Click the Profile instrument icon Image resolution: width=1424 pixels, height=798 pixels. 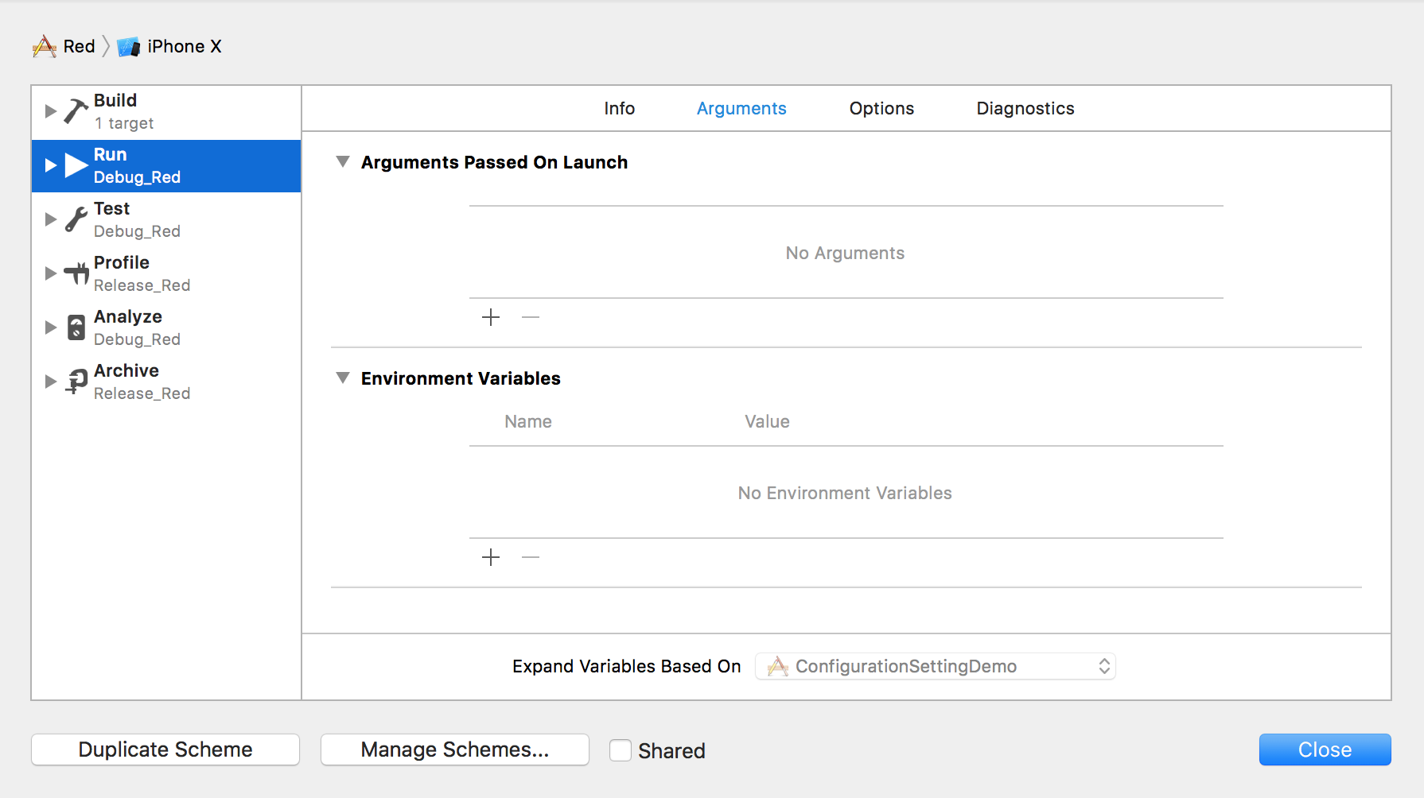click(x=76, y=273)
